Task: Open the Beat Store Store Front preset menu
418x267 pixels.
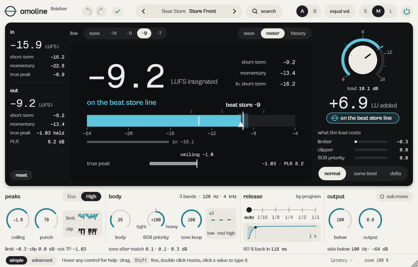Action: [x=189, y=11]
